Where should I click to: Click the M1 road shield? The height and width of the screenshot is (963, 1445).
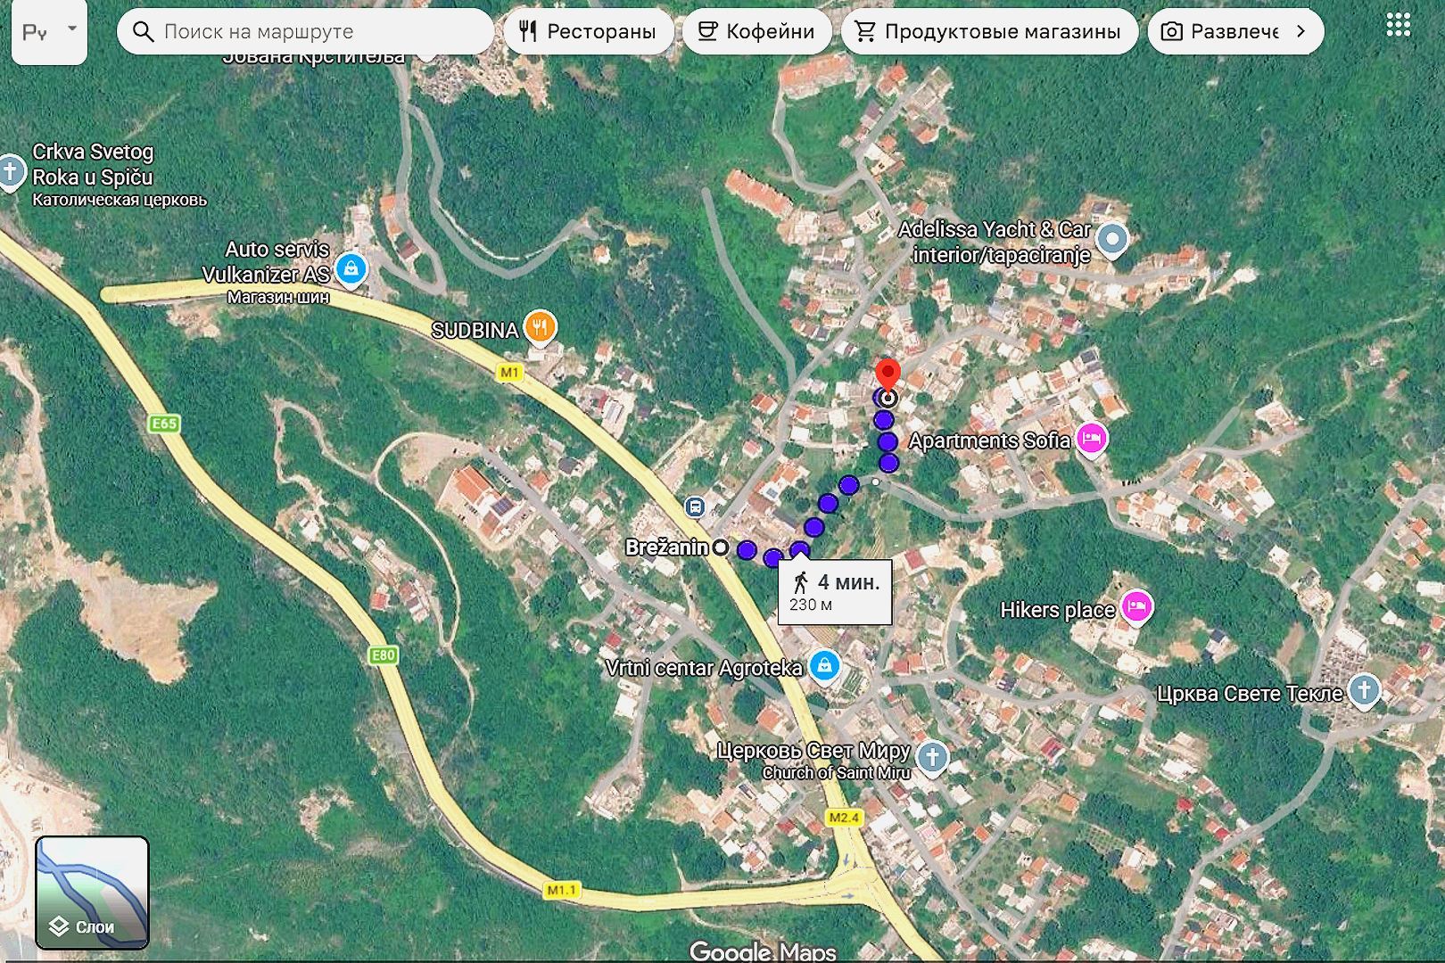(x=509, y=373)
